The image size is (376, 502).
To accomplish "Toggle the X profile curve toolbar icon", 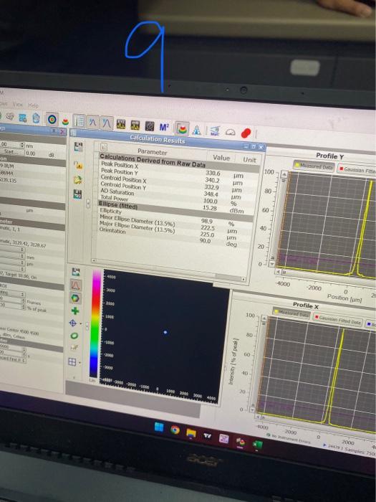I will [92, 123].
